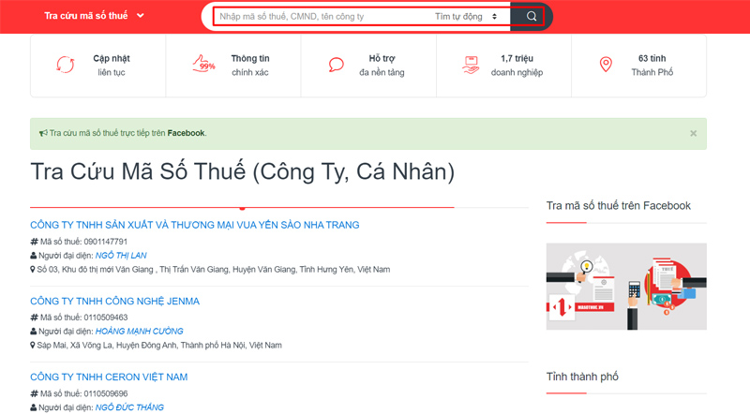Click the refresh arrows Cập nhật icon
Screen dimensions: 750x414
[x=66, y=65]
